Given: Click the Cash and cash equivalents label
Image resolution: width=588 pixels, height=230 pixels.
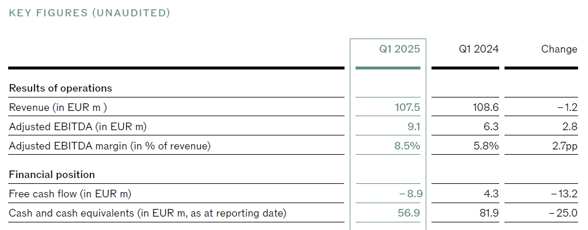Looking at the screenshot, I should tap(147, 213).
